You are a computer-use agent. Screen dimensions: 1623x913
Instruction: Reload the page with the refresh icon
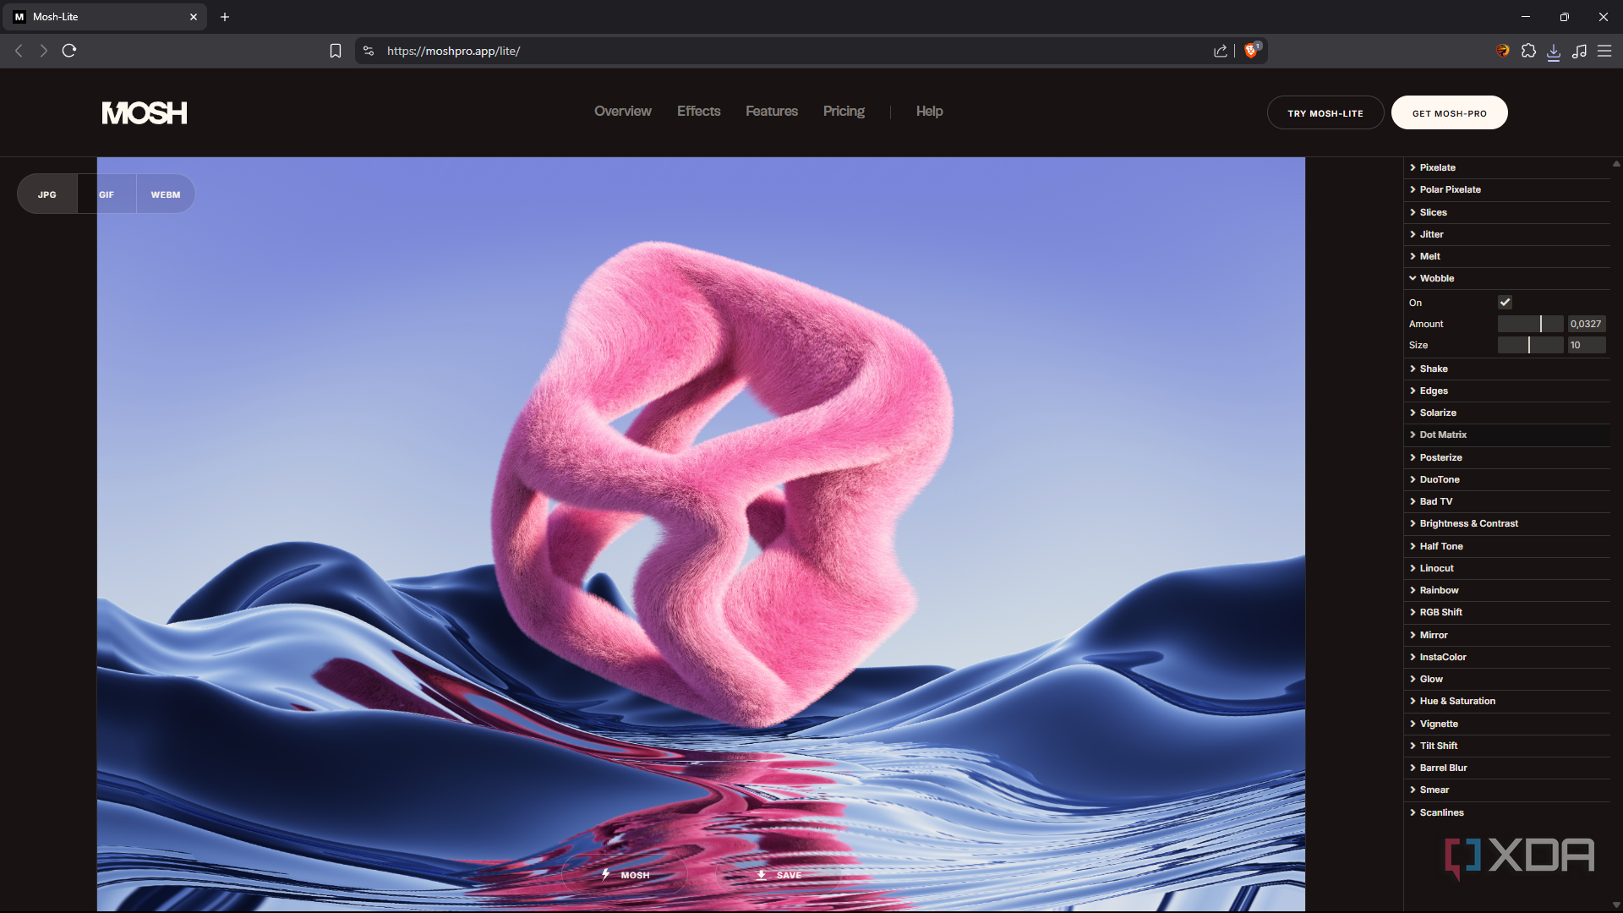click(69, 51)
